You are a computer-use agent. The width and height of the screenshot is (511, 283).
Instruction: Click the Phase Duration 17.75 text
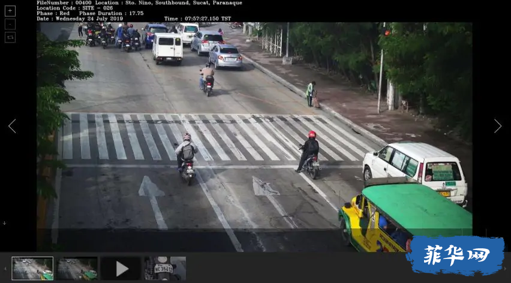coord(112,14)
